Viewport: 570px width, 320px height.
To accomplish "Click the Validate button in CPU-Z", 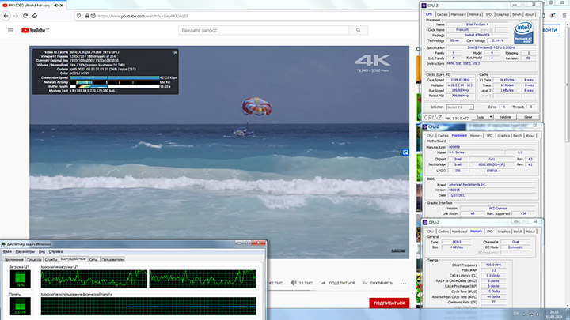I will 505,117.
